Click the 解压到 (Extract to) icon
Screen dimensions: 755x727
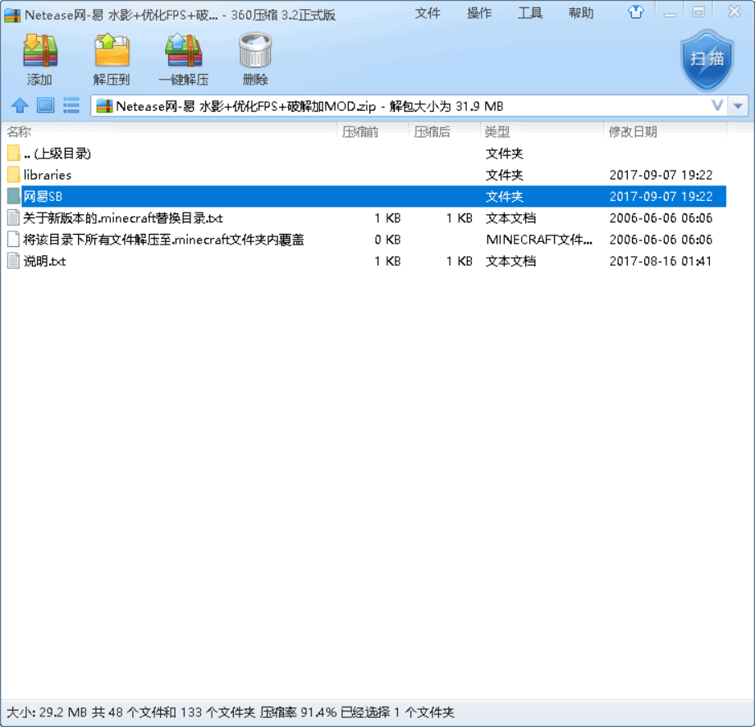click(x=112, y=50)
